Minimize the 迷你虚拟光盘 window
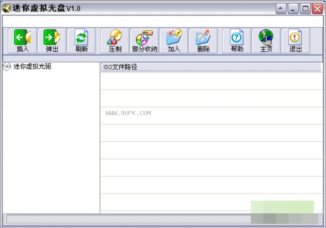 tap(293, 8)
